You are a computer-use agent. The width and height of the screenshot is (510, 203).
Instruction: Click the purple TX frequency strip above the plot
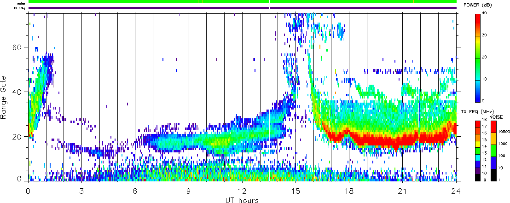click(243, 8)
